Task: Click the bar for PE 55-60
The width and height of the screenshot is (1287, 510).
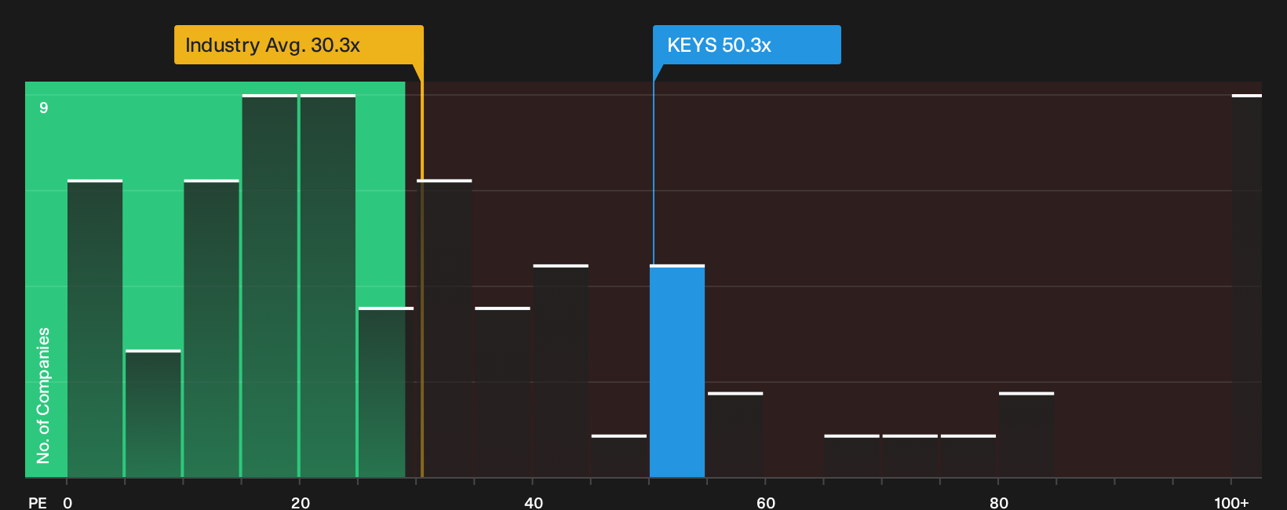Action: pos(735,435)
